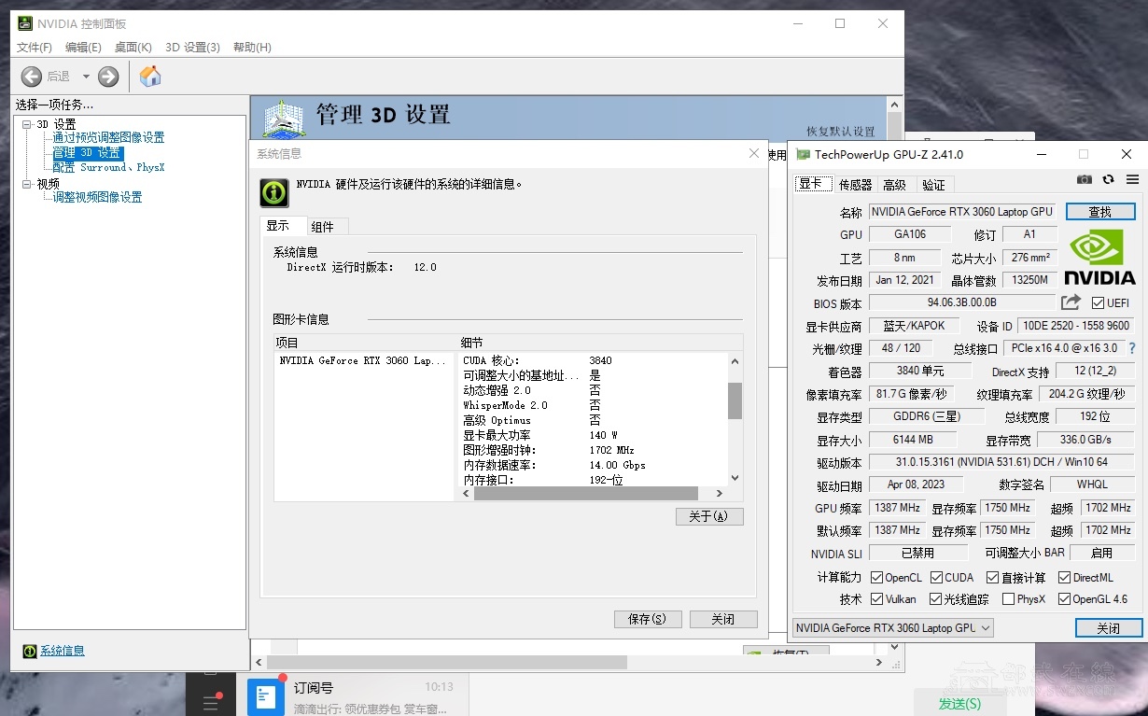The height and width of the screenshot is (716, 1148).
Task: Click the 关闭 button in GPU-Z
Action: (x=1109, y=628)
